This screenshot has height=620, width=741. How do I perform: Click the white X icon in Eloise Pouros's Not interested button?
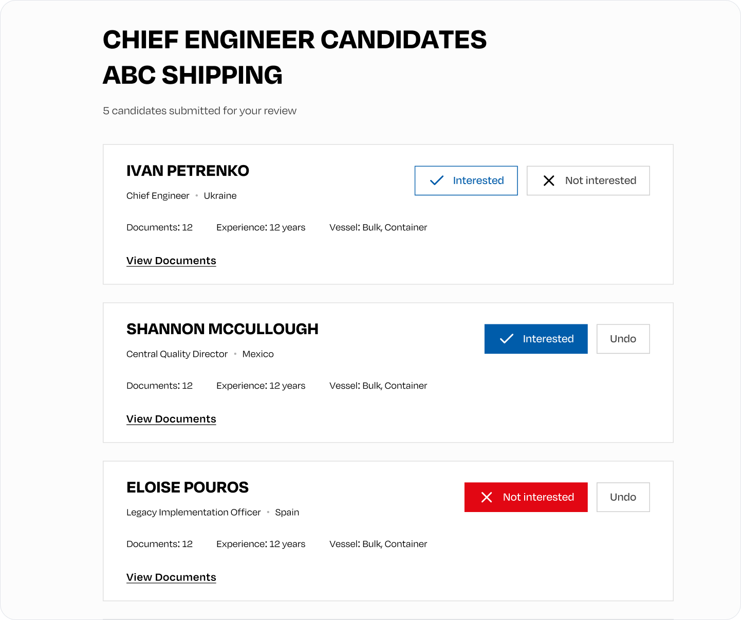pos(487,497)
